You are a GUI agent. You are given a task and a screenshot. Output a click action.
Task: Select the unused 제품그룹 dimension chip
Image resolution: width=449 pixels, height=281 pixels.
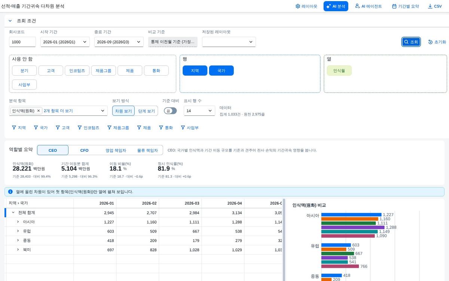click(103, 70)
